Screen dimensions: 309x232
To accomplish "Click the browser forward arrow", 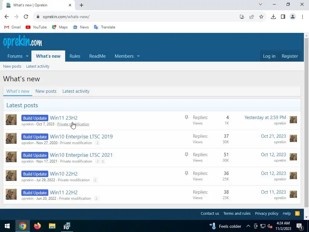I will point(16,17).
